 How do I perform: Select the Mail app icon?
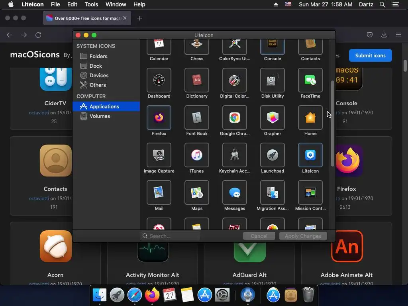pos(159,192)
